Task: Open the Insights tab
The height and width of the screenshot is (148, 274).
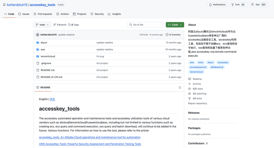Action: (114, 14)
